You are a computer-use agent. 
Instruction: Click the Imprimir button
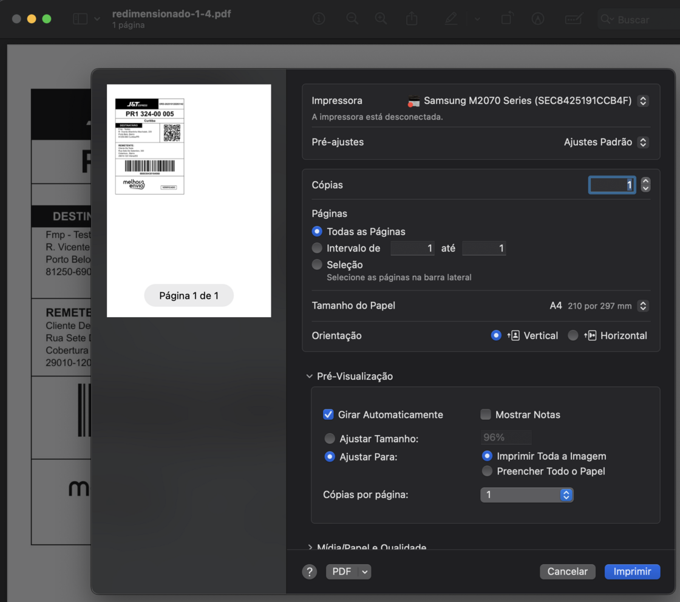pyautogui.click(x=632, y=572)
